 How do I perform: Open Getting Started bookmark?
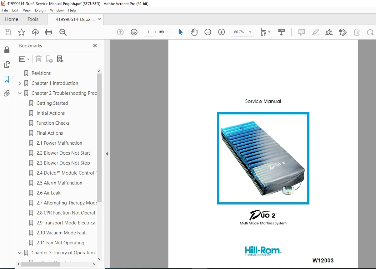(x=52, y=103)
